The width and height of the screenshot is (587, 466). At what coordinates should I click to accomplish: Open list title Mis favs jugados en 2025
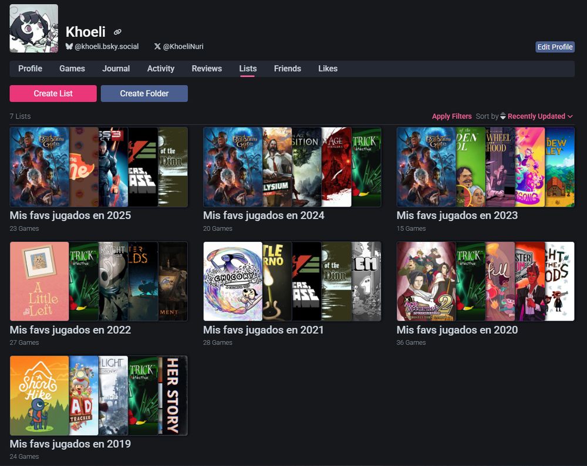[70, 215]
